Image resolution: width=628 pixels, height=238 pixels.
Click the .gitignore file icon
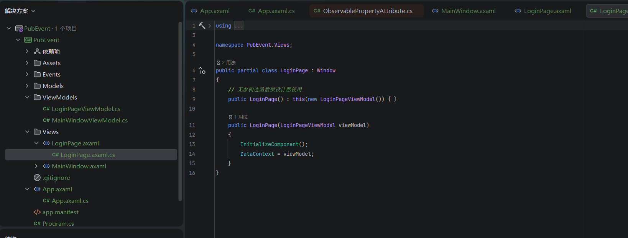pyautogui.click(x=37, y=178)
